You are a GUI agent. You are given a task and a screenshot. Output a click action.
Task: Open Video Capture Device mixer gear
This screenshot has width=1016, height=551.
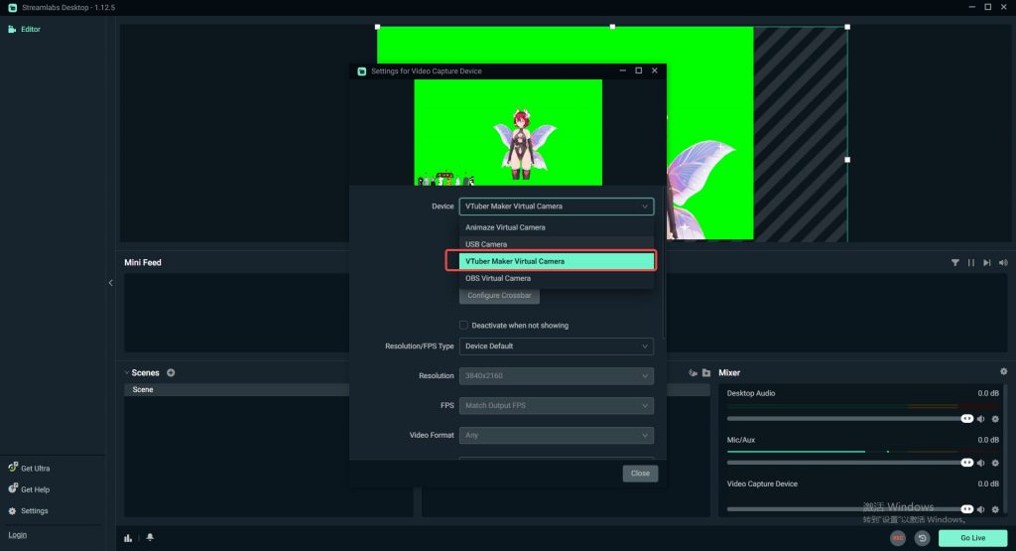pyautogui.click(x=996, y=509)
